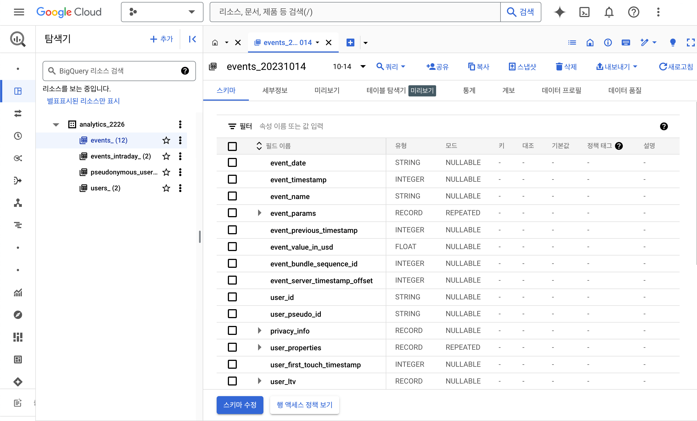The image size is (697, 421).
Task: Close the events_2...014 tab
Action: pyautogui.click(x=328, y=43)
